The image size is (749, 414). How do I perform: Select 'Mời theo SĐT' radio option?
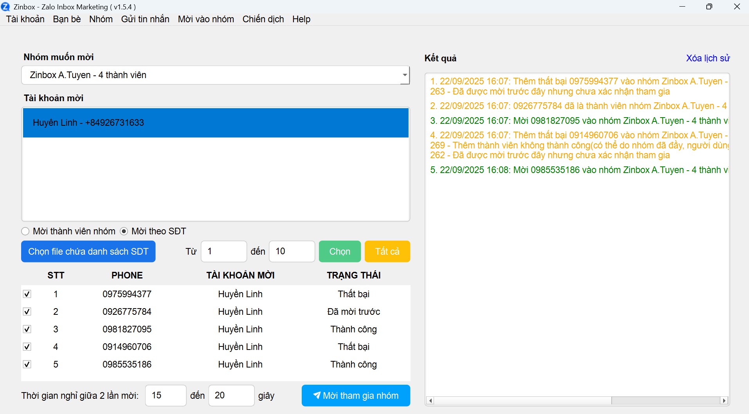[124, 231]
